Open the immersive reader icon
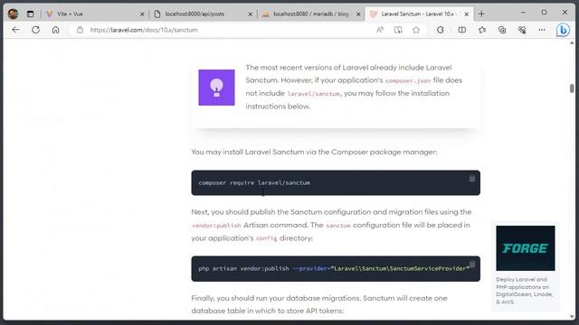The height and width of the screenshot is (325, 579). [398, 30]
